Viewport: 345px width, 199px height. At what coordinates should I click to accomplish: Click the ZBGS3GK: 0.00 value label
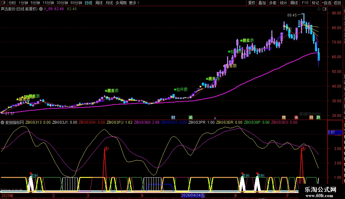pyautogui.click(x=92, y=122)
